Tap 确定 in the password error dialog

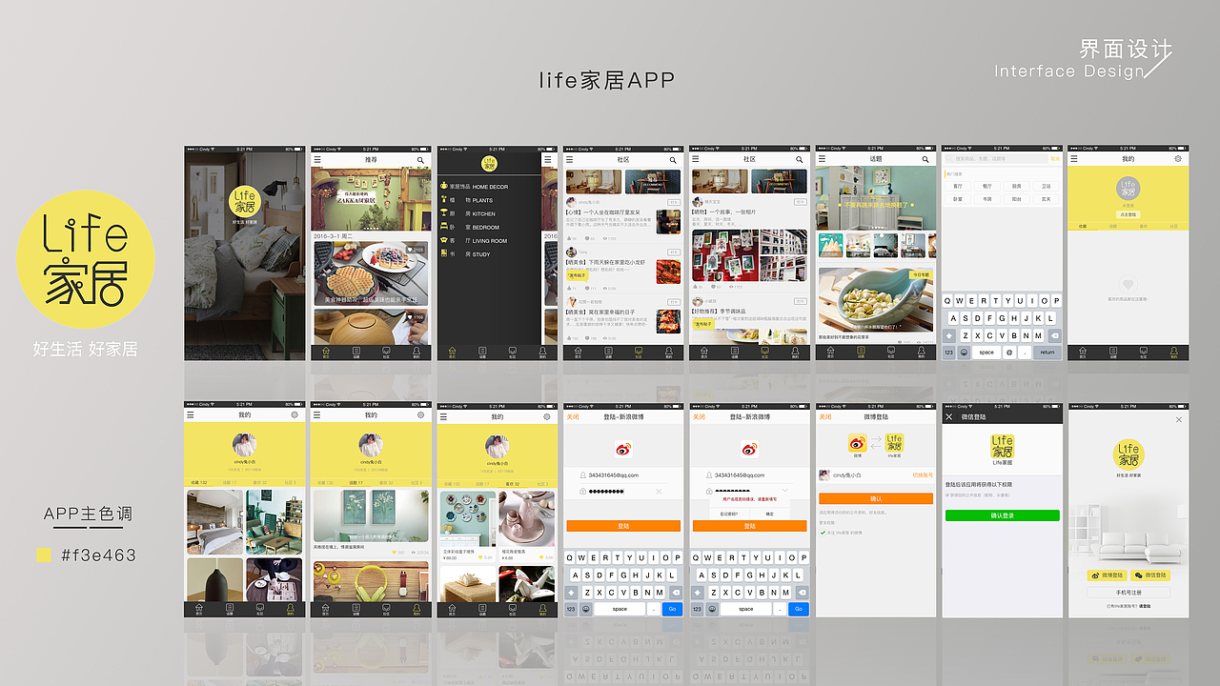[x=770, y=514]
